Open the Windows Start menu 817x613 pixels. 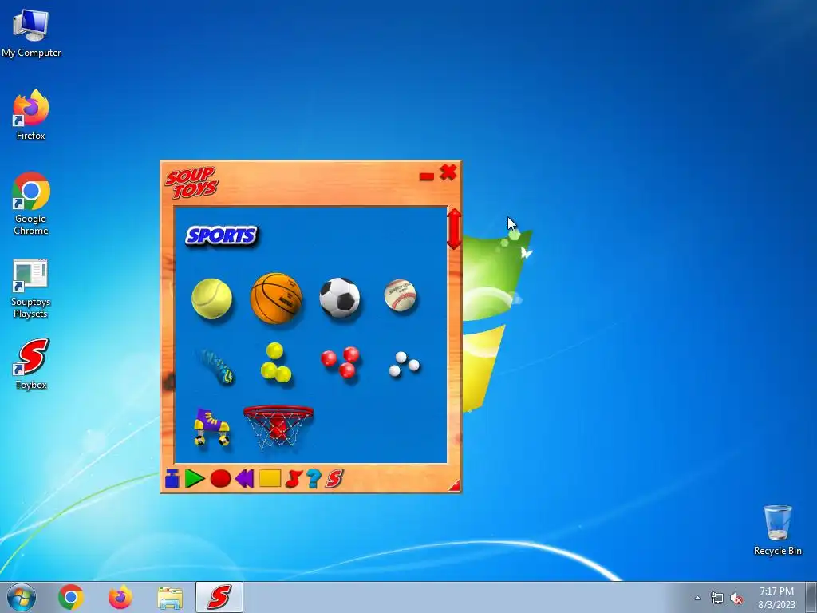point(22,597)
